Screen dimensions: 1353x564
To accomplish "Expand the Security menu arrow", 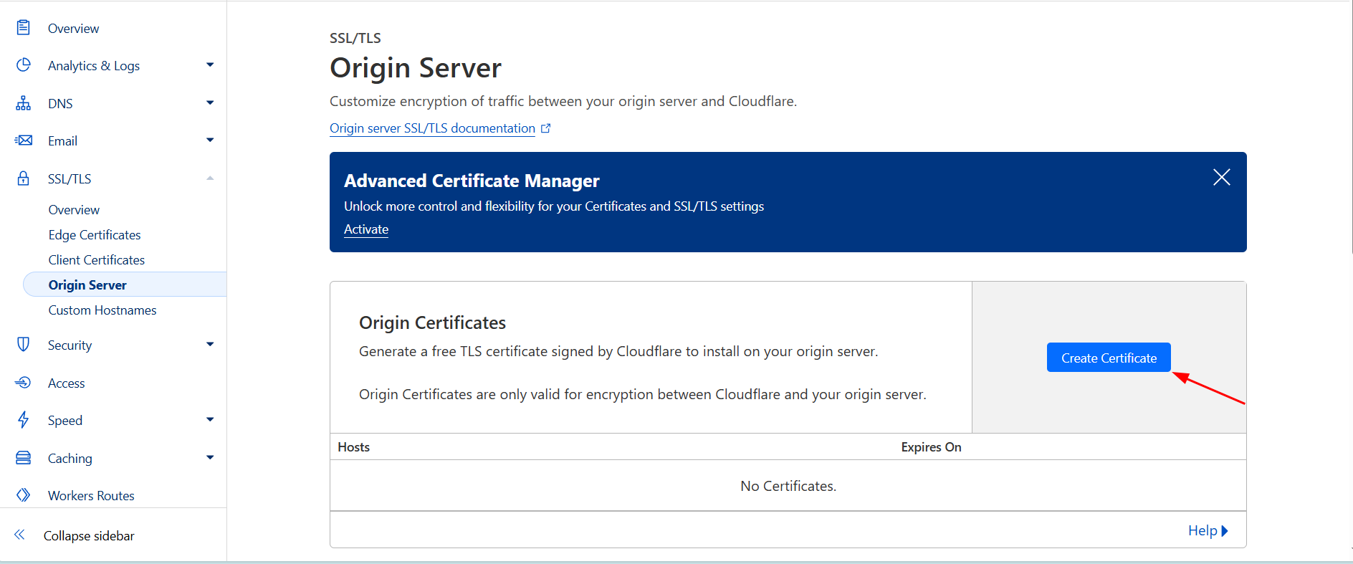I will point(210,345).
